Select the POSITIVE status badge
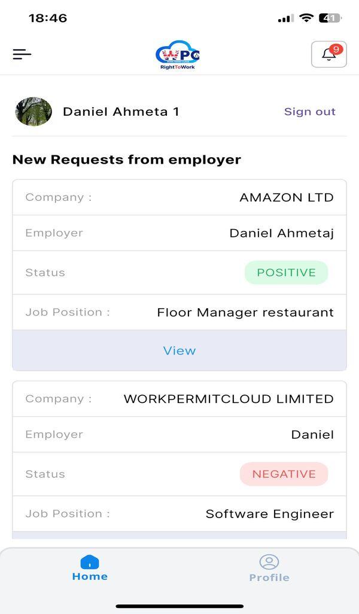Image resolution: width=359 pixels, height=614 pixels. point(287,273)
